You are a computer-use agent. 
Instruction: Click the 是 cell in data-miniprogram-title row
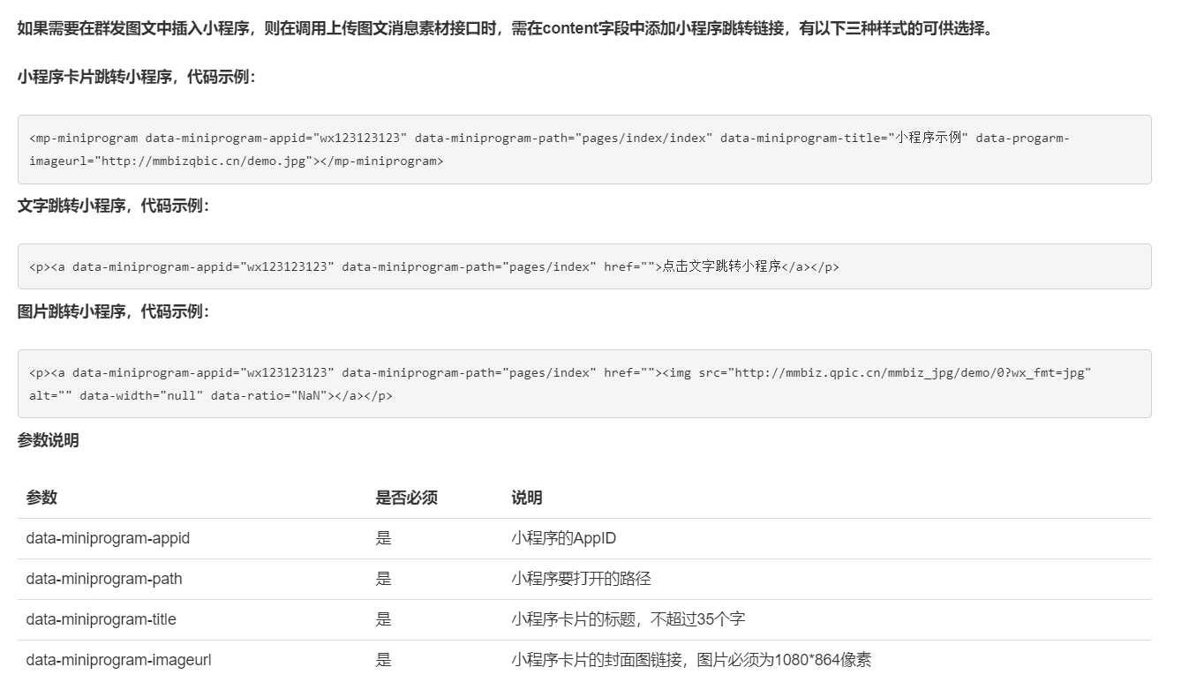pyautogui.click(x=383, y=619)
